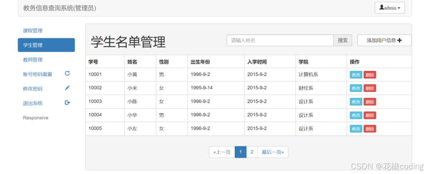The image size is (425, 174).
Task: Click the plus icon on 添加用户信息
Action: point(400,40)
